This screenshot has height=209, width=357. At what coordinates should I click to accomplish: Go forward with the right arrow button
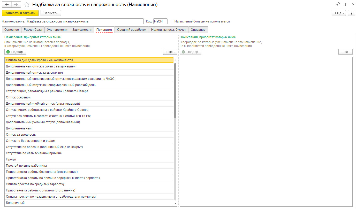pyautogui.click(x=16, y=5)
